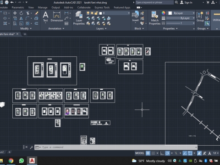The width and height of the screenshot is (220, 165).
Task: Open the Express Tools ribbon tab
Action: [102, 7]
